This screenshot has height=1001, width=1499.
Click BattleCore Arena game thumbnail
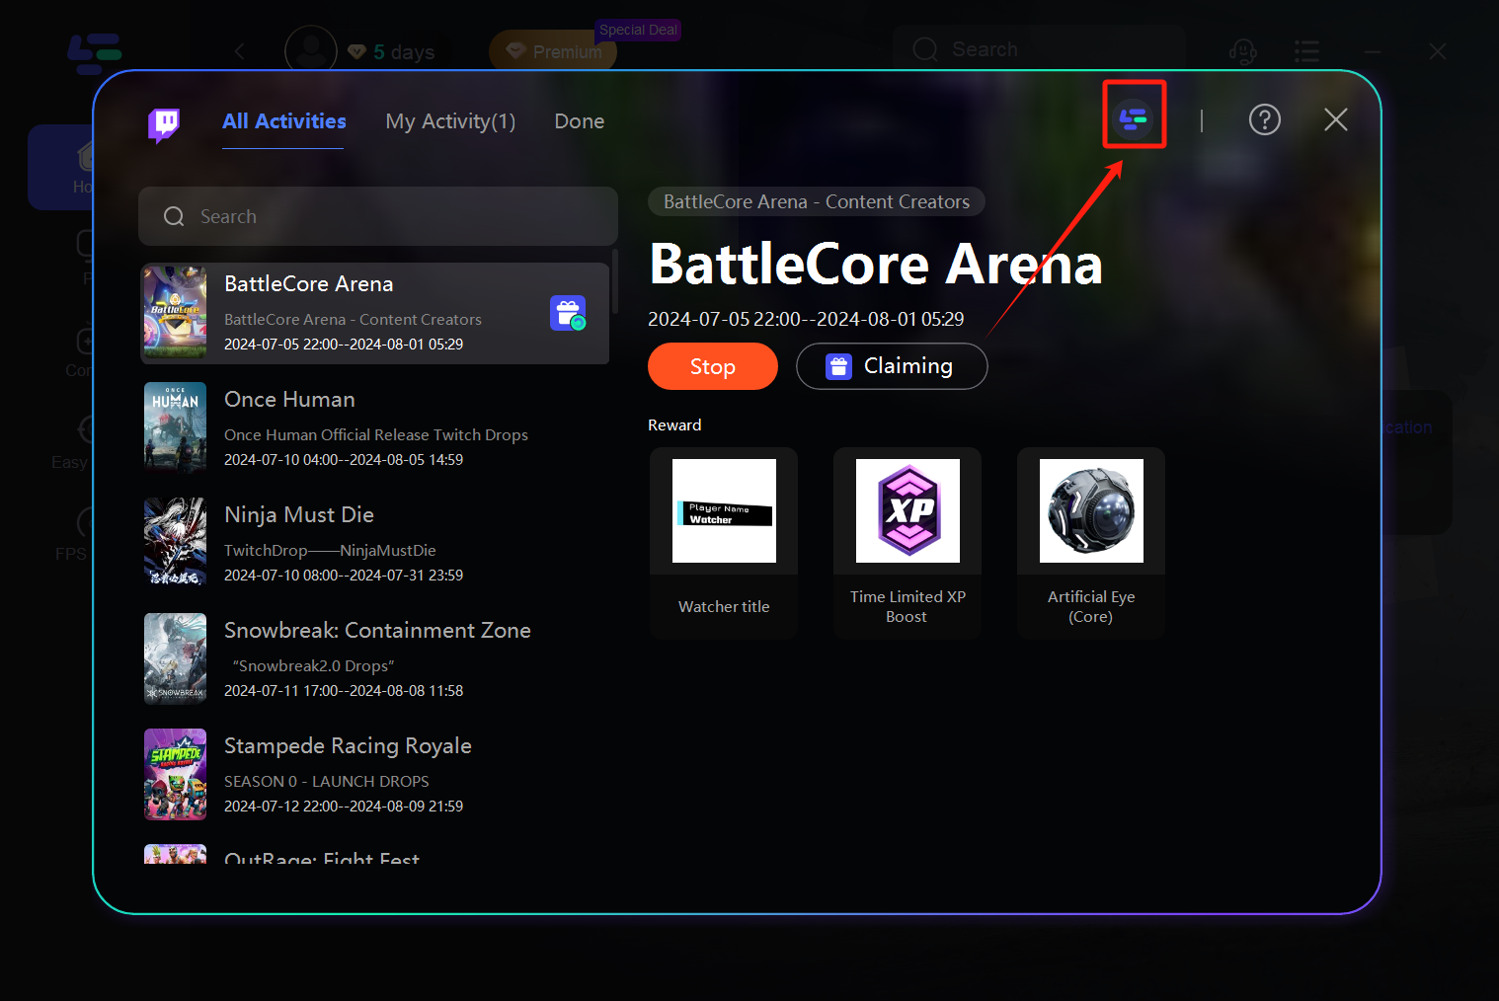(x=176, y=313)
